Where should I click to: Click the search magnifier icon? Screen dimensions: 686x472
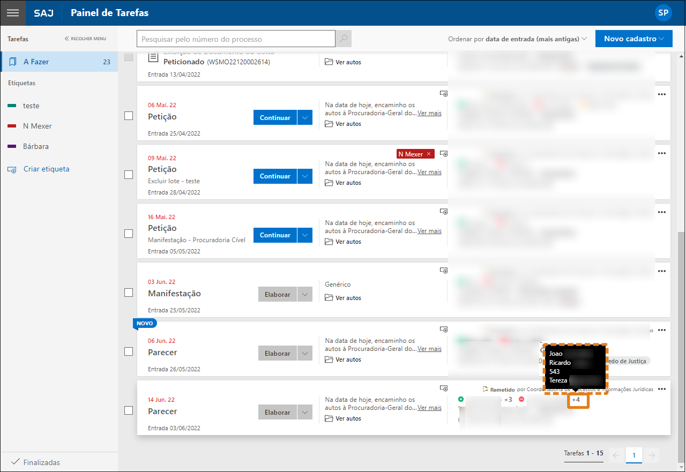344,39
